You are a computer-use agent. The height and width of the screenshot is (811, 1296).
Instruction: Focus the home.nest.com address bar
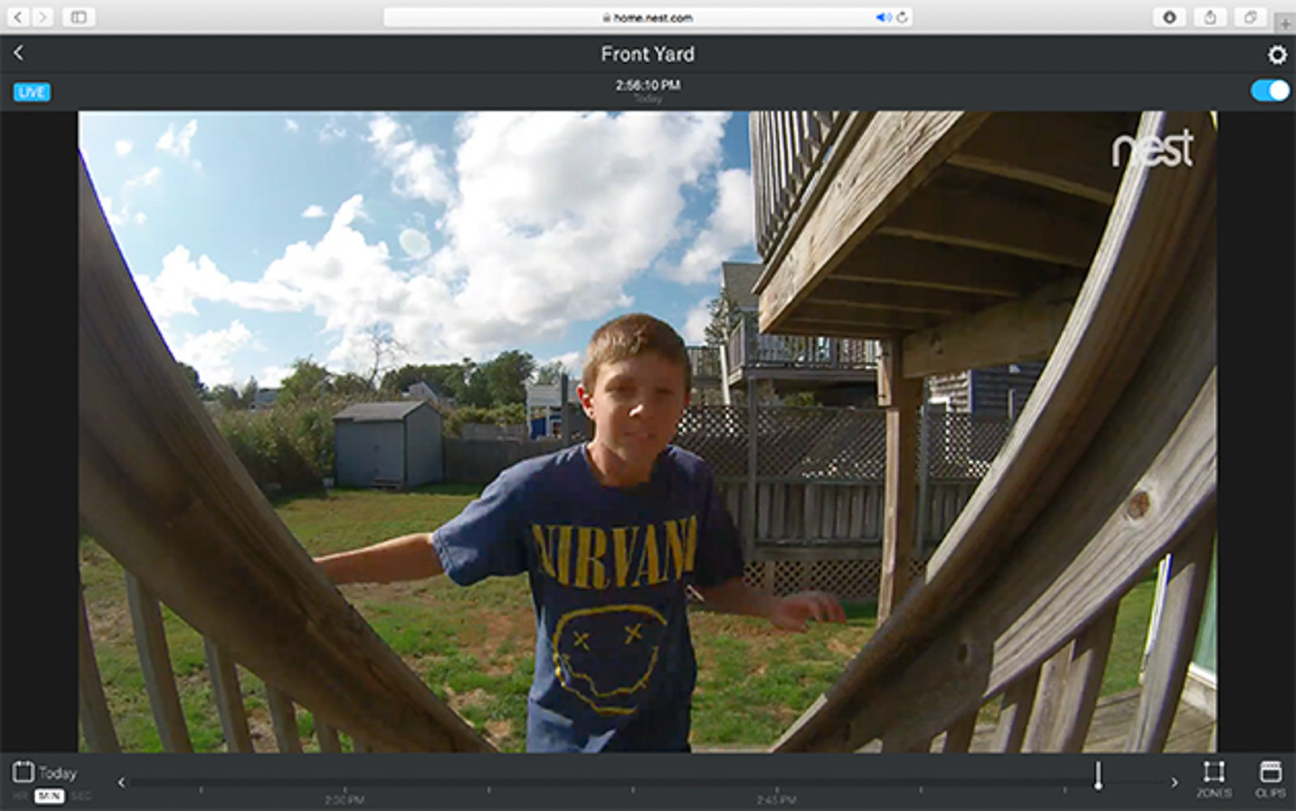pyautogui.click(x=648, y=17)
